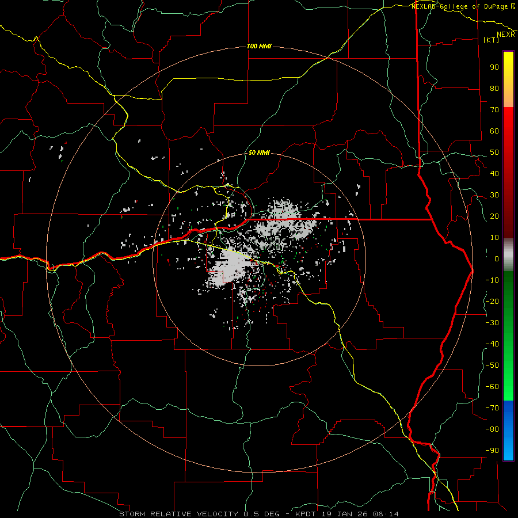This screenshot has height=518, width=518.
Task: Click the '90' value on velocity scale
Action: (494, 67)
